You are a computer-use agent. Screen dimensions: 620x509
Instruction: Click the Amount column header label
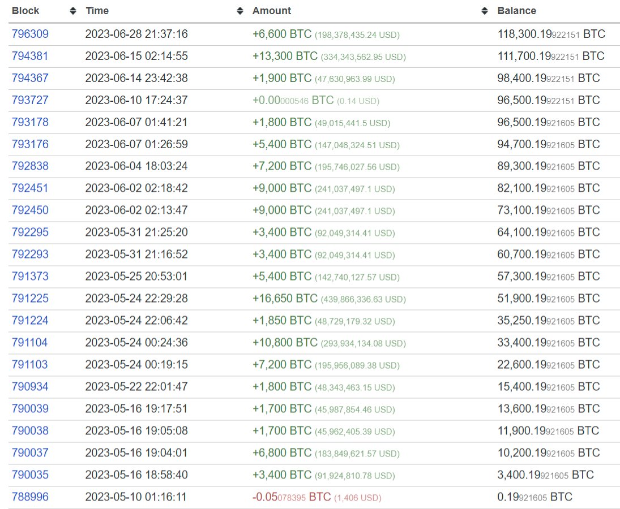click(x=272, y=11)
